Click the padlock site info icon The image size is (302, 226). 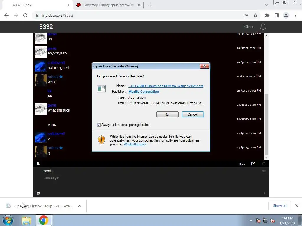37,15
